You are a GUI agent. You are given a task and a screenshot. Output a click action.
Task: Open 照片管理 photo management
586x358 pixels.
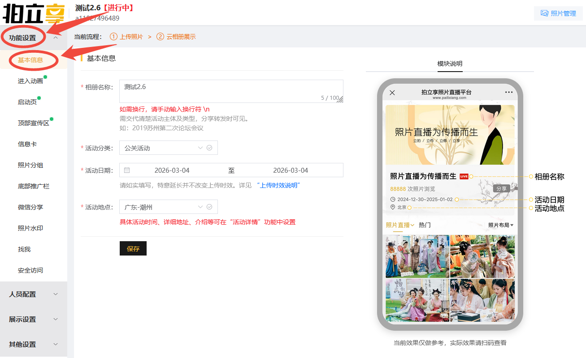[558, 13]
